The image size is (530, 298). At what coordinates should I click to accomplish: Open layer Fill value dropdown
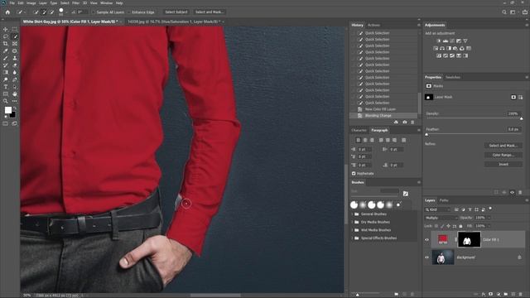489,226
